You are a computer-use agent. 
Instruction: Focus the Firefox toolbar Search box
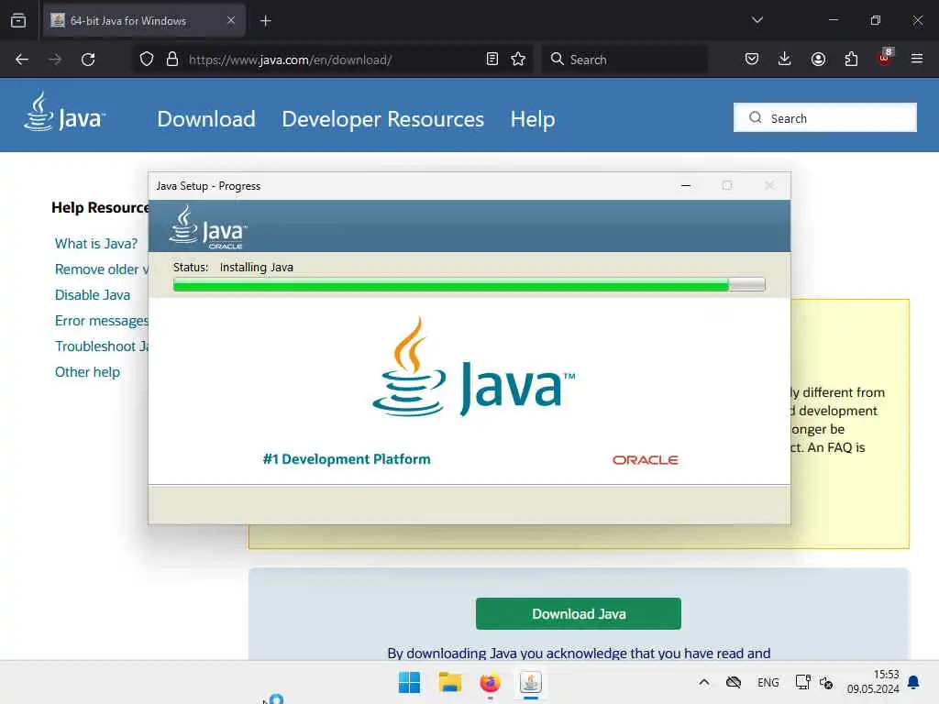pyautogui.click(x=624, y=60)
